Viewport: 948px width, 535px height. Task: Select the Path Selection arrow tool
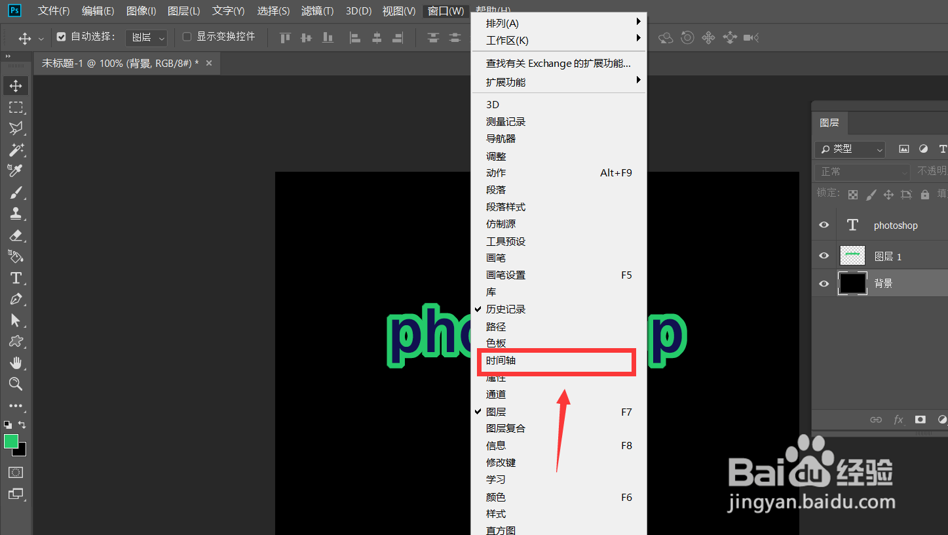pos(16,320)
